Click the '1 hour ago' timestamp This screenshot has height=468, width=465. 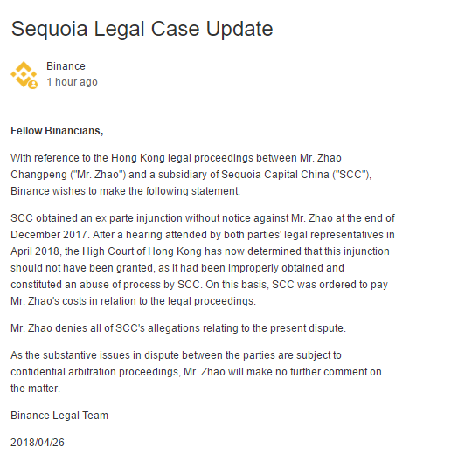72,82
